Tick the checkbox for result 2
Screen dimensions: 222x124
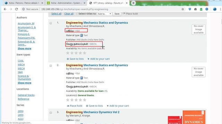pyautogui.click(x=51, y=66)
